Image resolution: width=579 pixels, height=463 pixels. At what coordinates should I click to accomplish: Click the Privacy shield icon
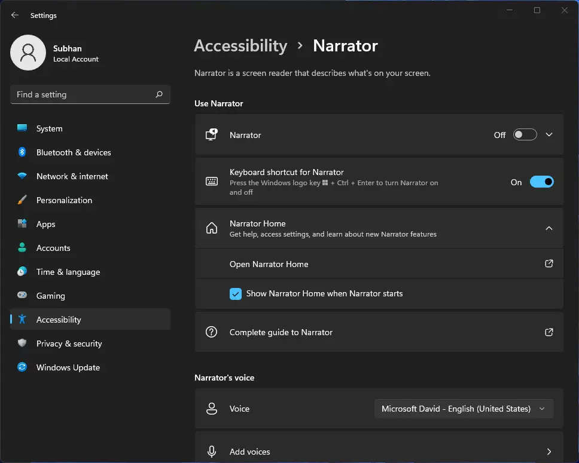click(x=22, y=343)
